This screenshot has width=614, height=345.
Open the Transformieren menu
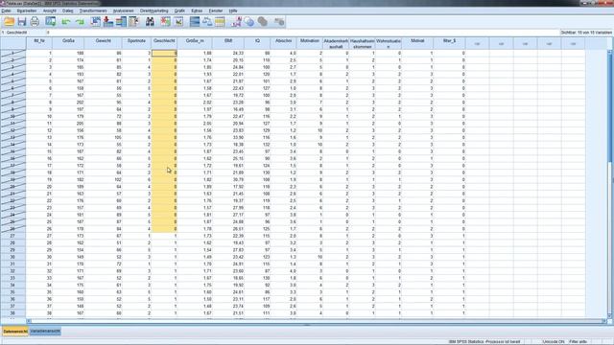93,11
